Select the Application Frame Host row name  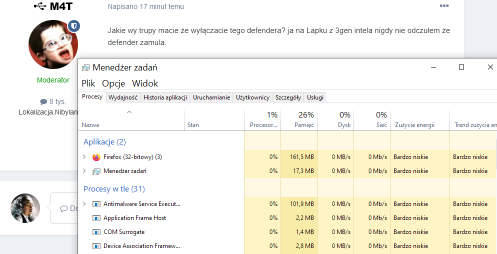[134, 218]
